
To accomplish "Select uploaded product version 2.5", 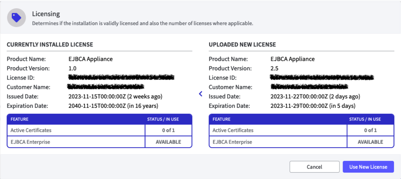I will click(x=275, y=68).
